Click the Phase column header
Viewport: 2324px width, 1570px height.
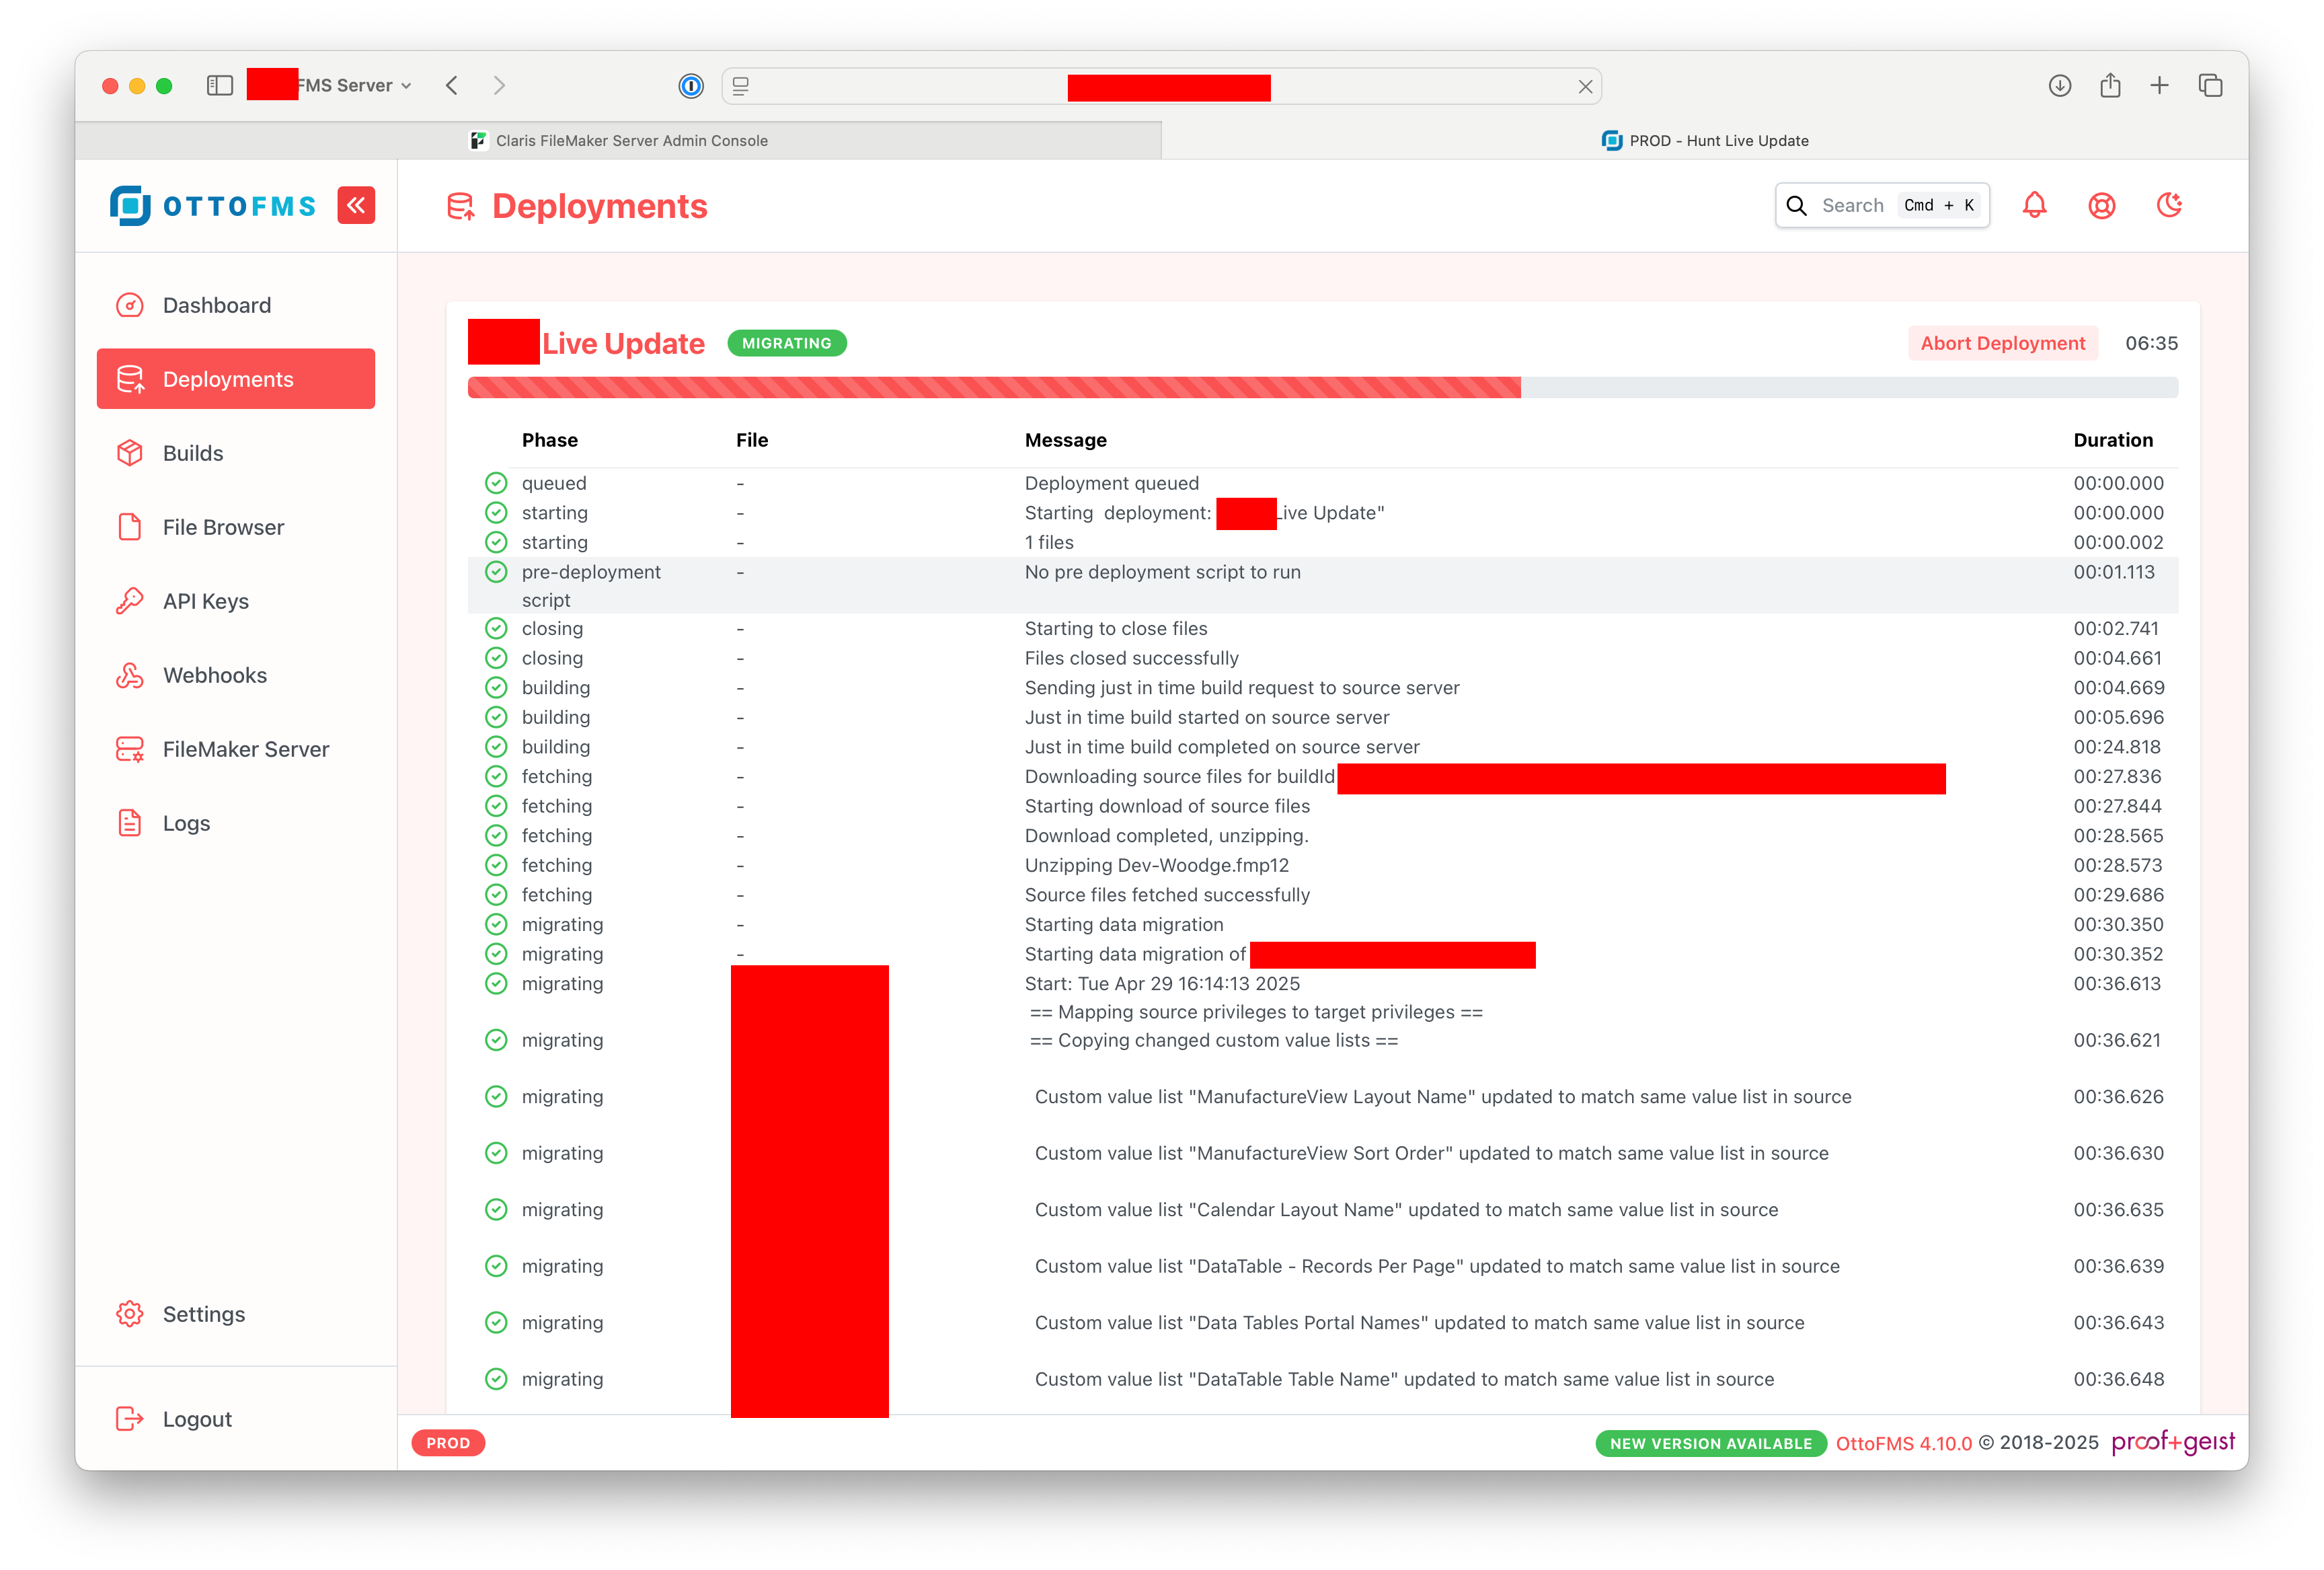tap(549, 440)
